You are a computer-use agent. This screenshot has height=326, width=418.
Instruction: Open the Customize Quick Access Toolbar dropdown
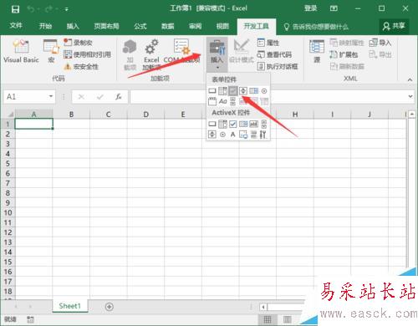click(67, 9)
